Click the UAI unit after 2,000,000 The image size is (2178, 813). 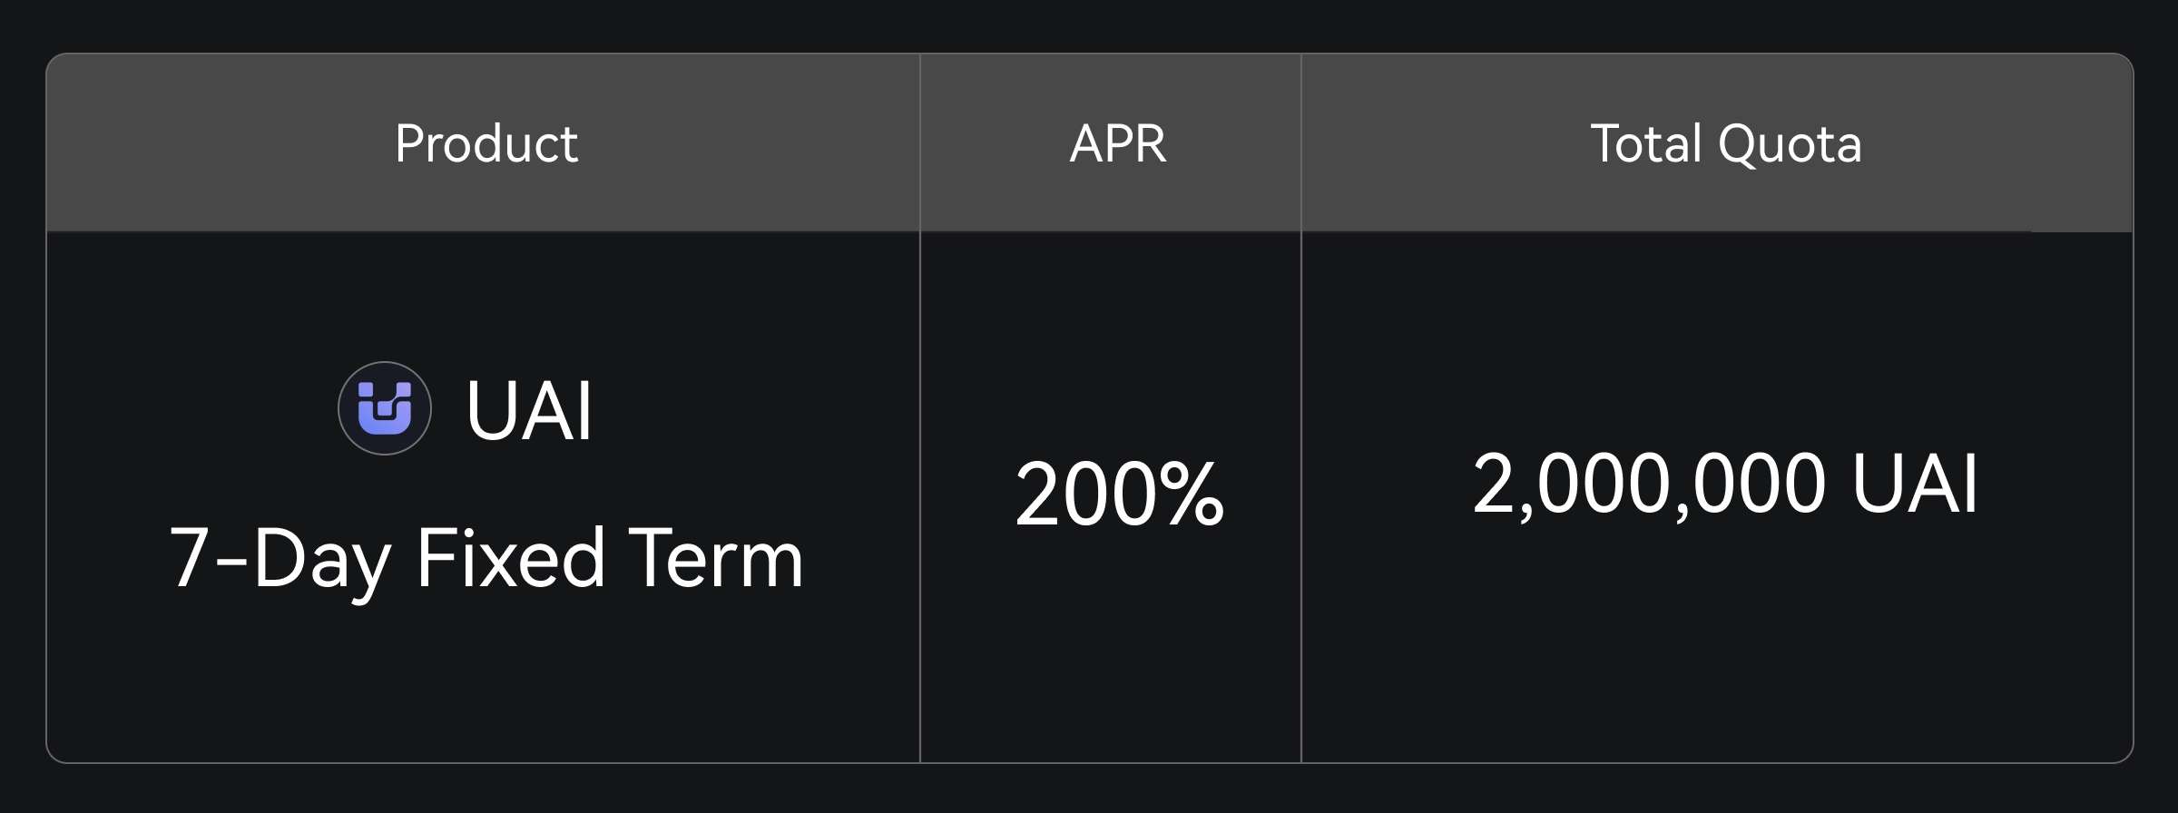[1915, 484]
